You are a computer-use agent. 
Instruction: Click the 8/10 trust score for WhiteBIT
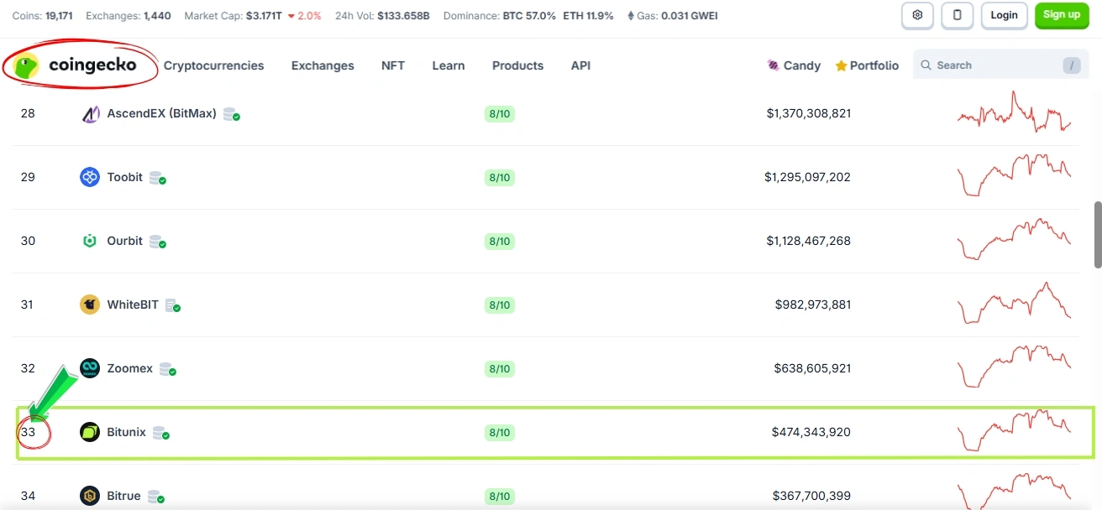(499, 305)
